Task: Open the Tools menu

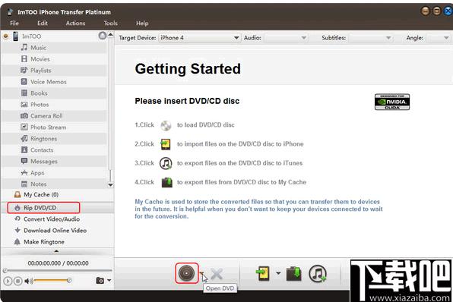Action: pyautogui.click(x=111, y=24)
